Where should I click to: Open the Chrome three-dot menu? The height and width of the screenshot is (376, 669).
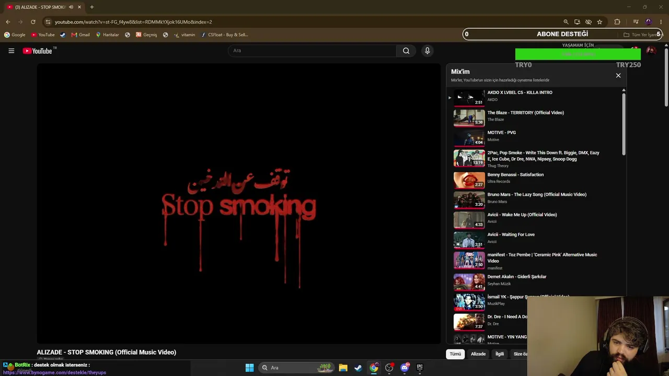(661, 22)
